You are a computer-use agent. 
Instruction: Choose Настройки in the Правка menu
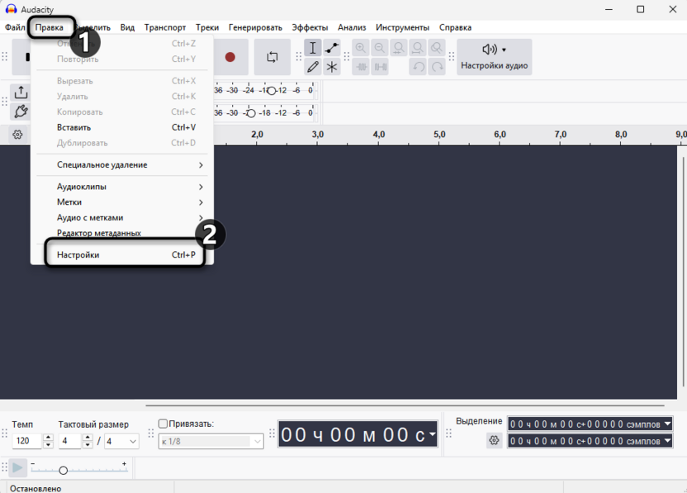(125, 254)
